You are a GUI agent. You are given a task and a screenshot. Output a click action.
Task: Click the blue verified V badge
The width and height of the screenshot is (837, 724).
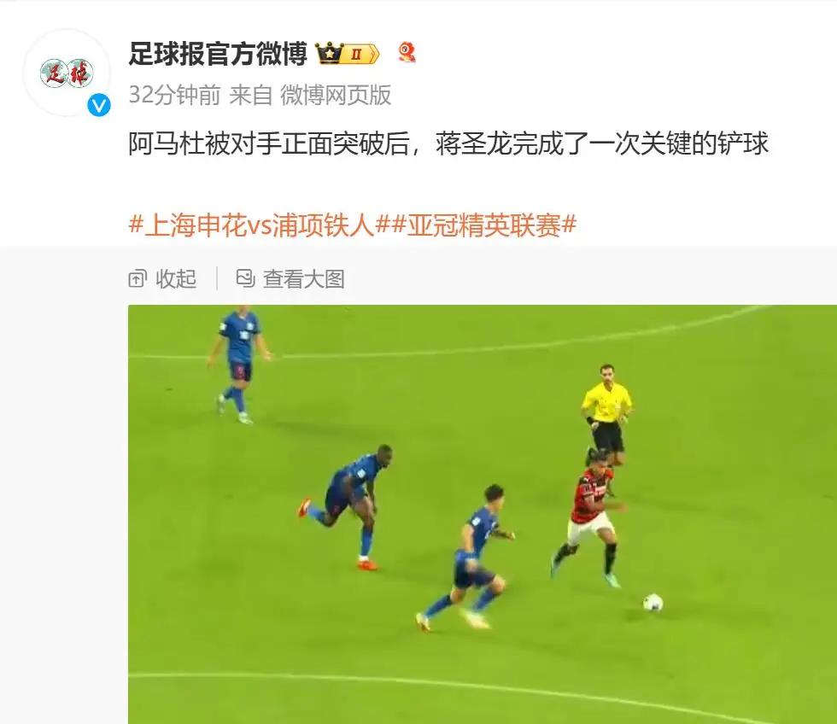(99, 106)
